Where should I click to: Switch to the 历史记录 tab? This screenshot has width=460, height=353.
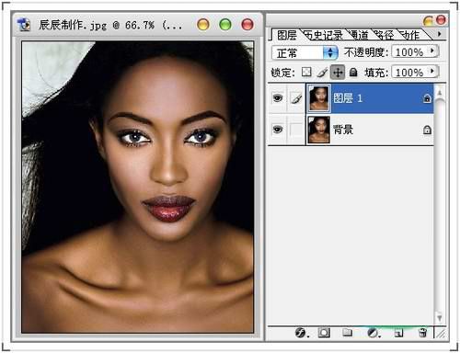pyautogui.click(x=324, y=36)
